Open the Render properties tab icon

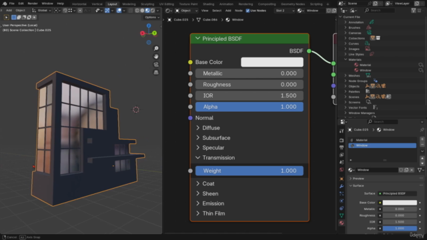[x=342, y=140]
